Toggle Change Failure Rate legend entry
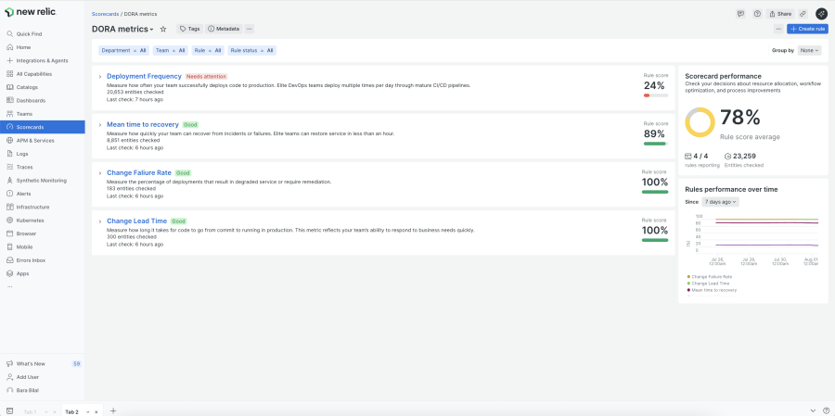835x416 pixels. click(x=710, y=277)
